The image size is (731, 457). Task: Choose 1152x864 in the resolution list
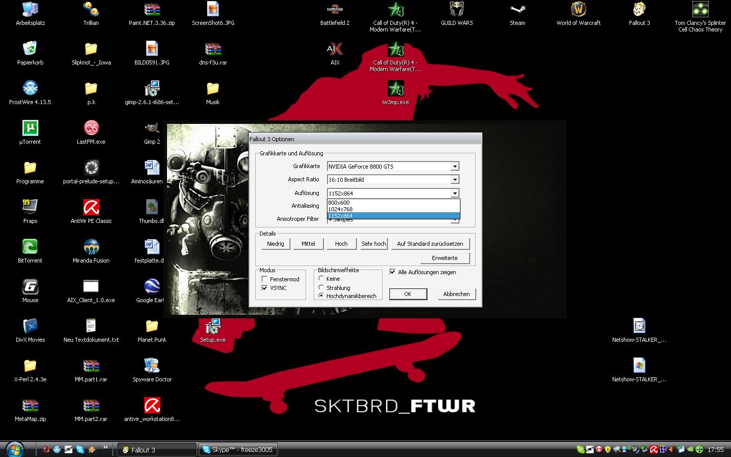(393, 216)
